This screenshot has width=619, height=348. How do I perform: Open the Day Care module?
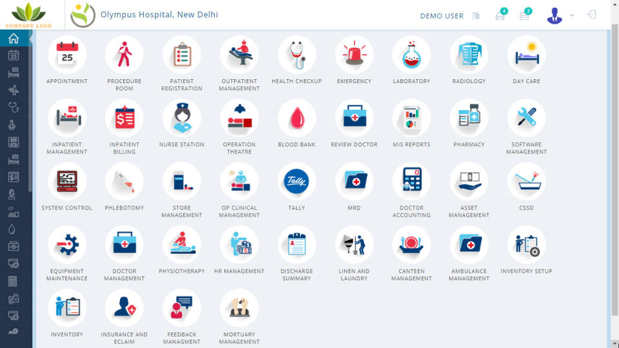(526, 55)
